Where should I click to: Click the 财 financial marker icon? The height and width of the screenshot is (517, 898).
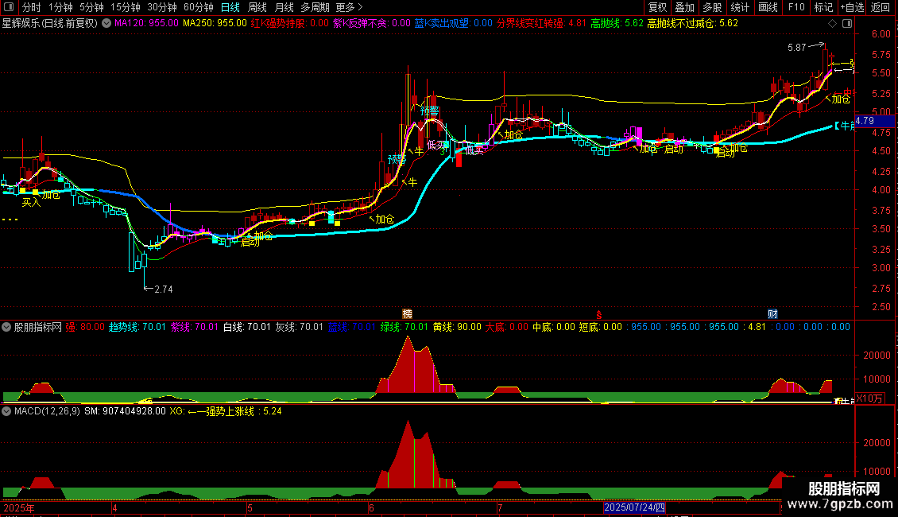point(772,313)
